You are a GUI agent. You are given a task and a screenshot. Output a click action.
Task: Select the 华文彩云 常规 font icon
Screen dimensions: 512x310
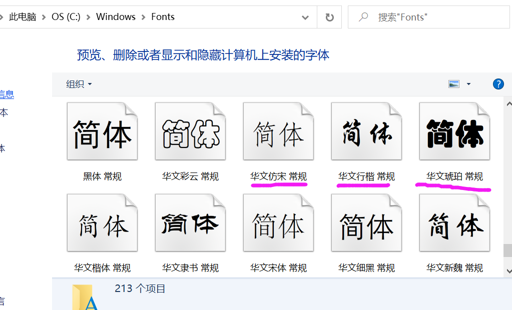[190, 131]
